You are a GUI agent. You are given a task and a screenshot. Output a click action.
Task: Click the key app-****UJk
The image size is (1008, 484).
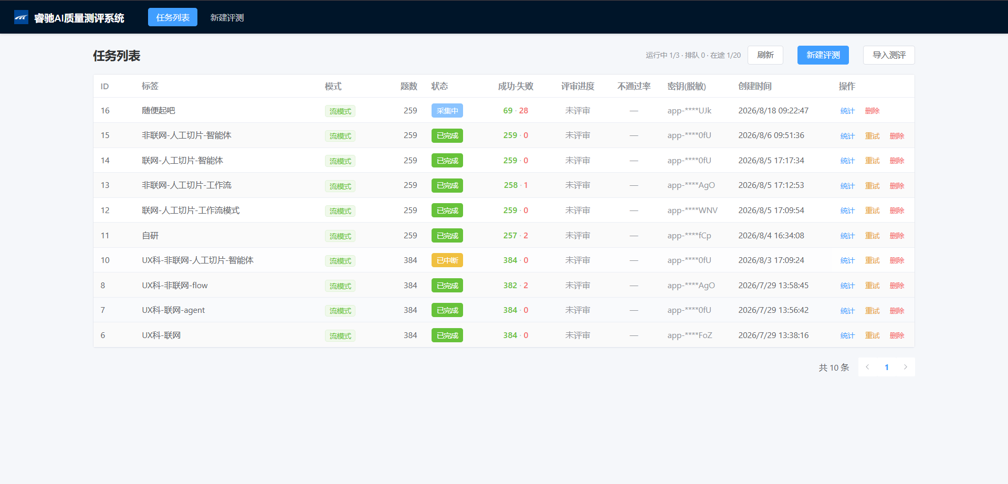pos(689,111)
